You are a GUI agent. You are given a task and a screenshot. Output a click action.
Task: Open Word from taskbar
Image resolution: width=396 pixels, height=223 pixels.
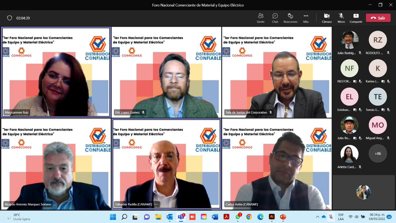(215, 217)
